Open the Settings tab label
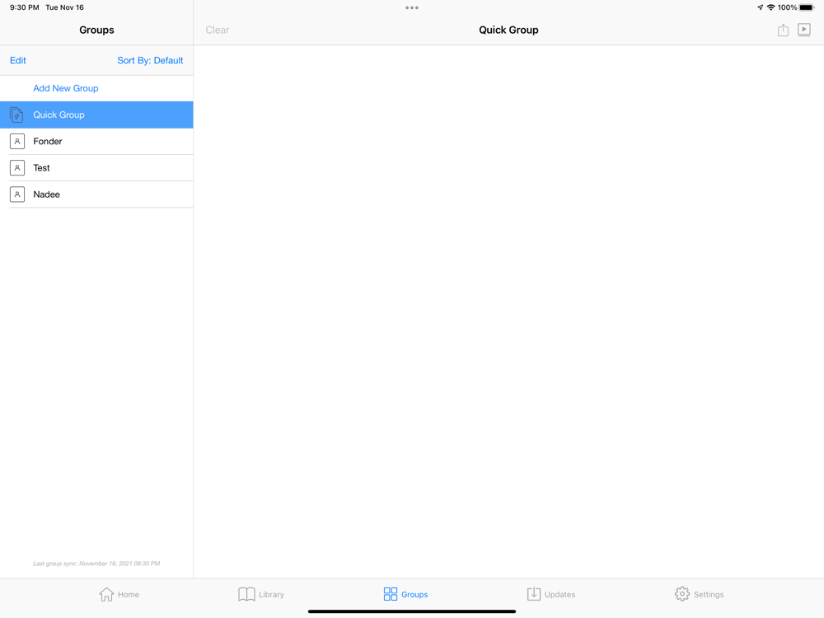The height and width of the screenshot is (618, 824). (709, 595)
